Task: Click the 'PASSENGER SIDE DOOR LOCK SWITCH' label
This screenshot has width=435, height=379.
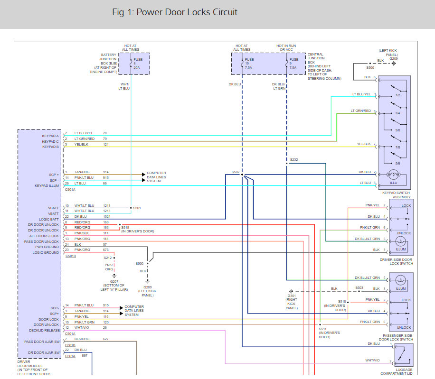Action: (x=396, y=337)
